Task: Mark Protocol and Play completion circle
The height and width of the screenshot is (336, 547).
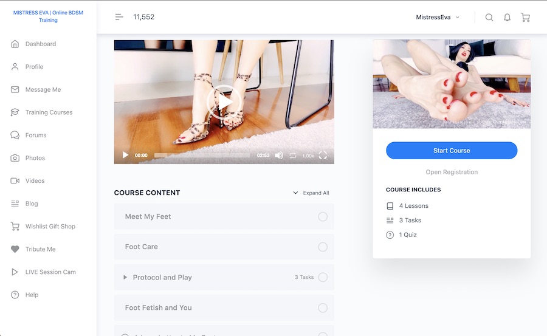Action: click(323, 278)
